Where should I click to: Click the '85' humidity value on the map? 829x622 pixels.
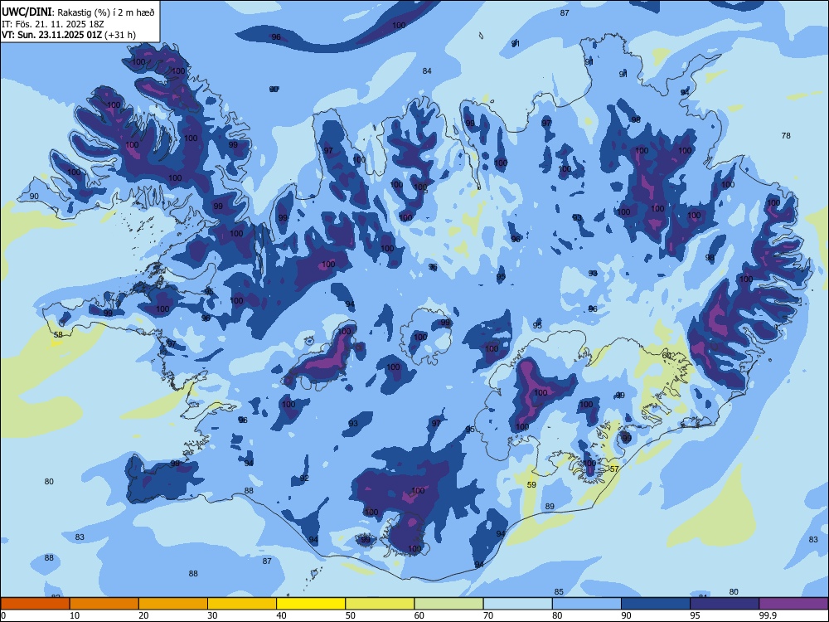[559, 592]
